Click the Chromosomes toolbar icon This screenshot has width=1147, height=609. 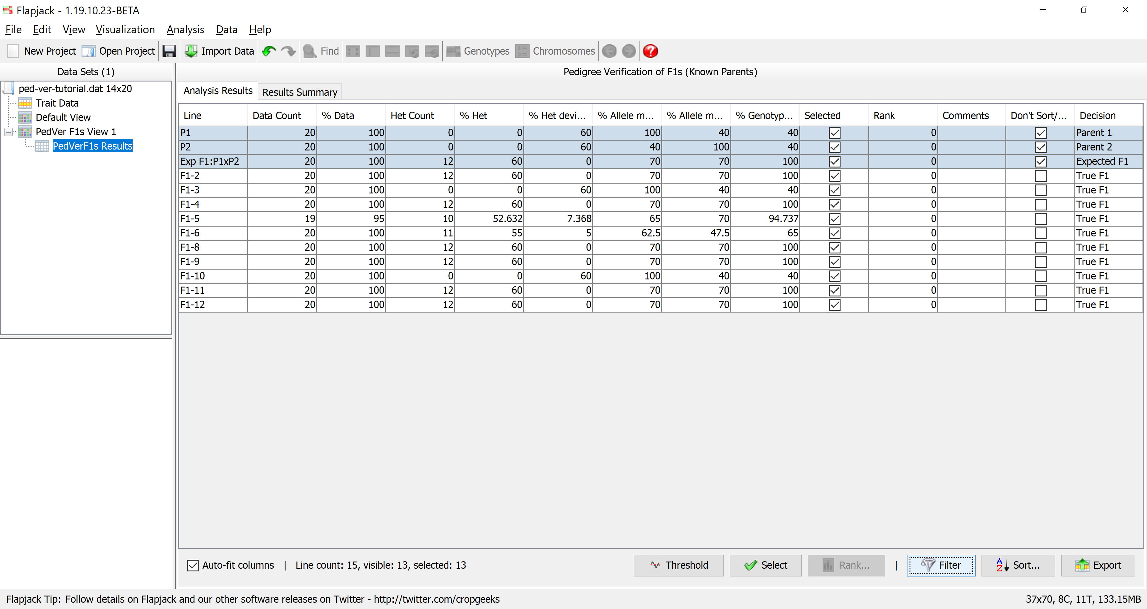pyautogui.click(x=522, y=51)
